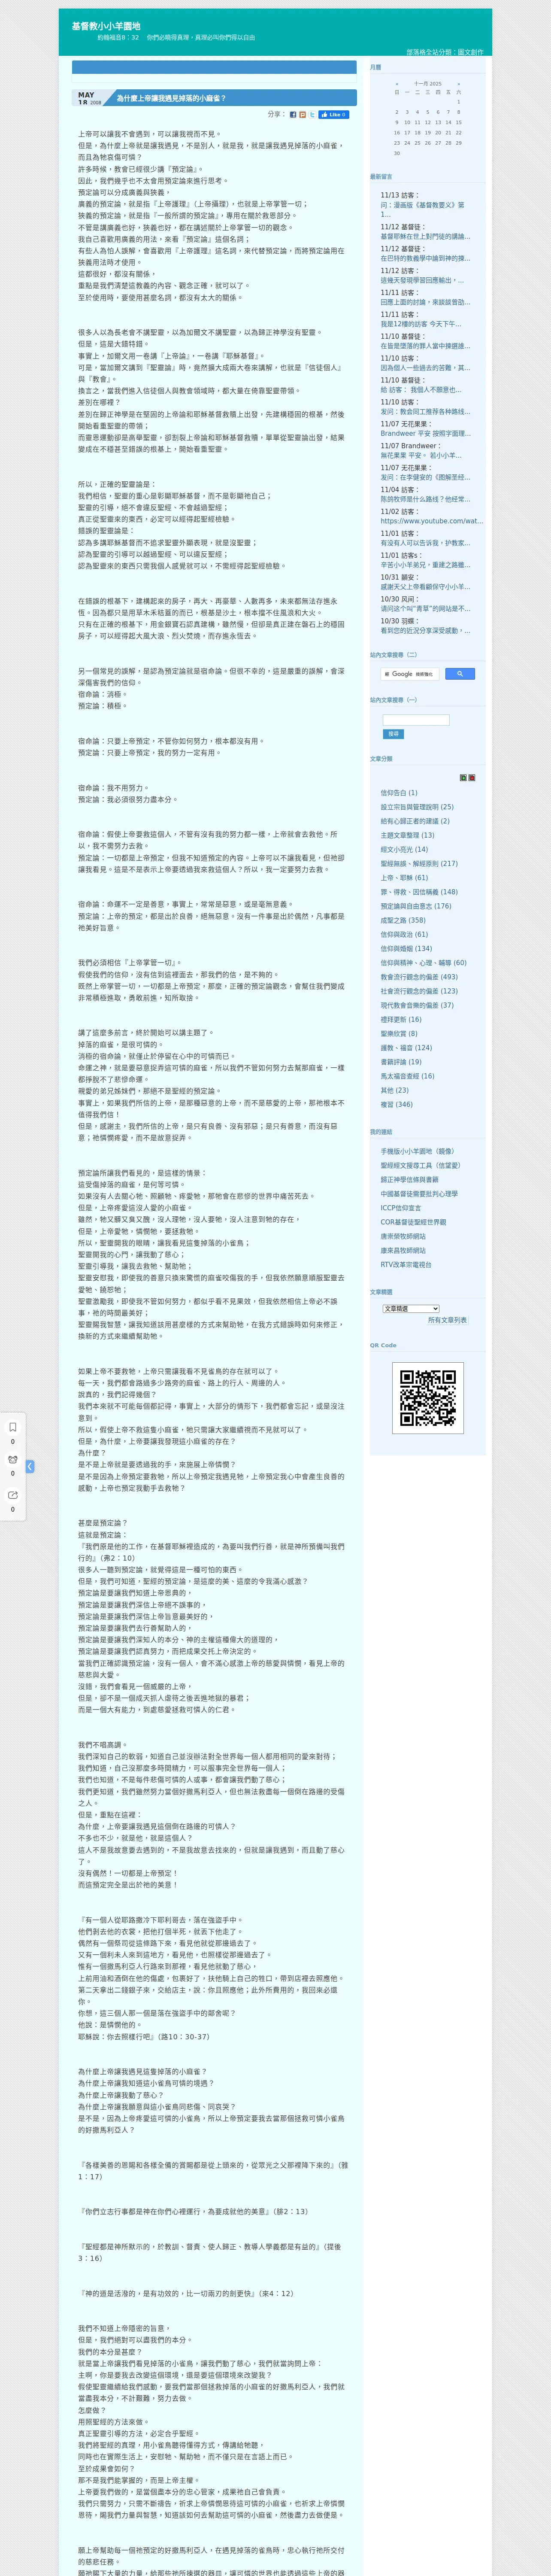Open the 唐崇榮牧師網站 link
The height and width of the screenshot is (2576, 551).
[x=403, y=1236]
